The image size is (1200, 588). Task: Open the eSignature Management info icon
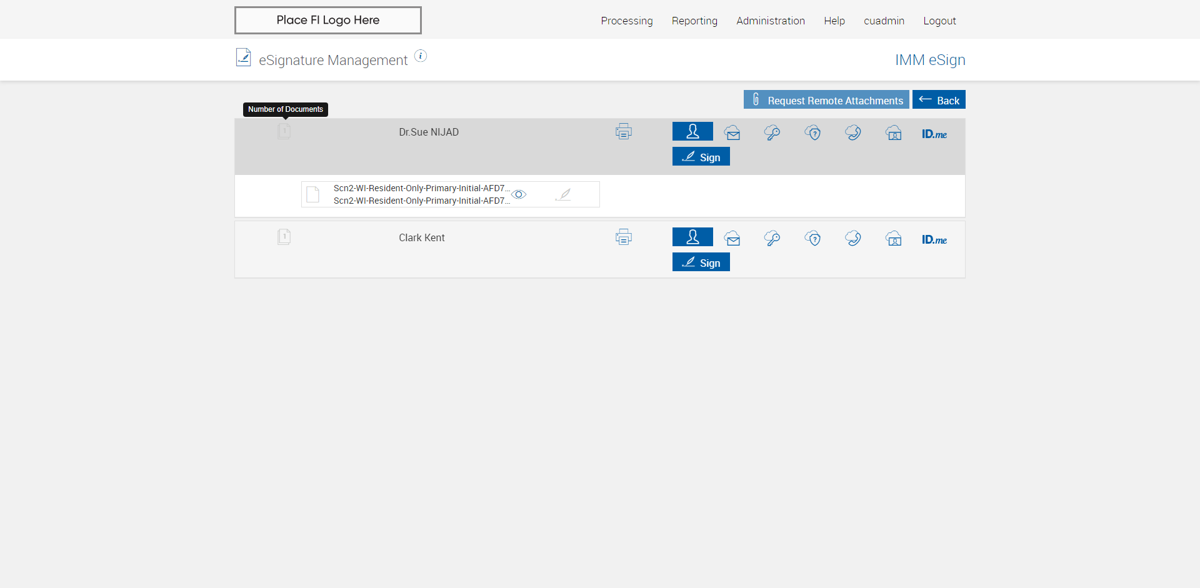(x=421, y=56)
